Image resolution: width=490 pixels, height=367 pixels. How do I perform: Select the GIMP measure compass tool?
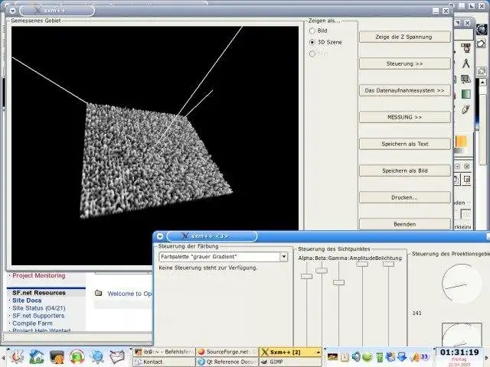tap(466, 63)
